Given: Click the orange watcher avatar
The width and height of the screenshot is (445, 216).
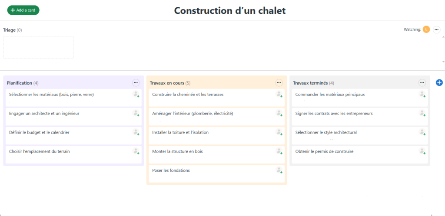Looking at the screenshot, I should (426, 29).
